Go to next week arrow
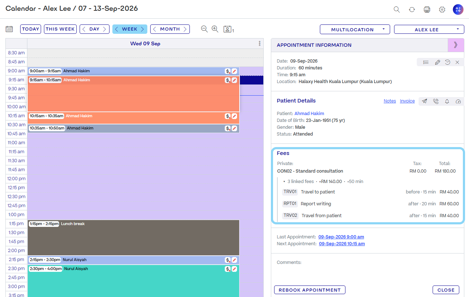 (x=143, y=29)
